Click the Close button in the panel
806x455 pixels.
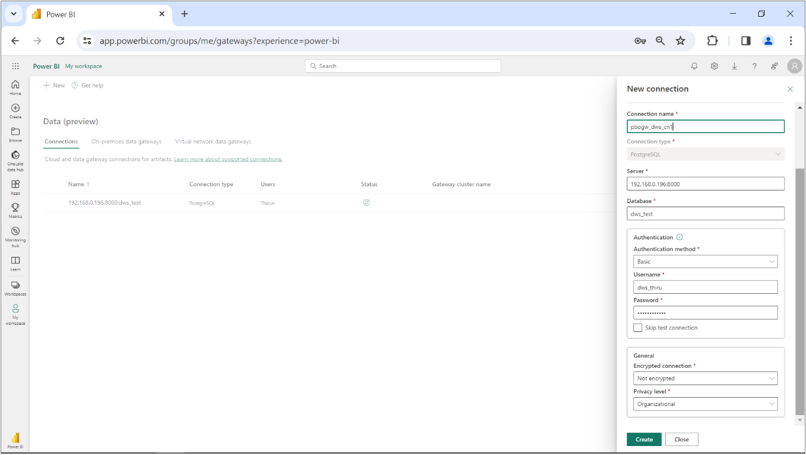pyautogui.click(x=682, y=439)
